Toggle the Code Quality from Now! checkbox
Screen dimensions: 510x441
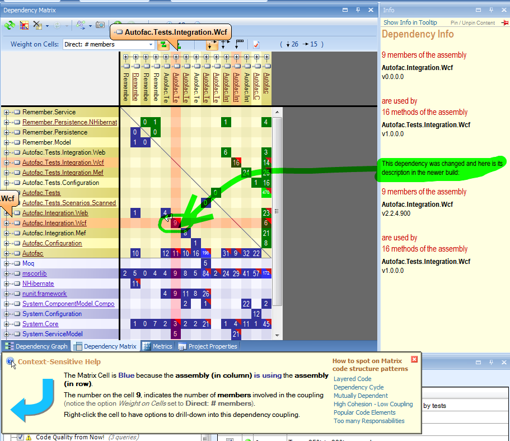tap(20, 437)
